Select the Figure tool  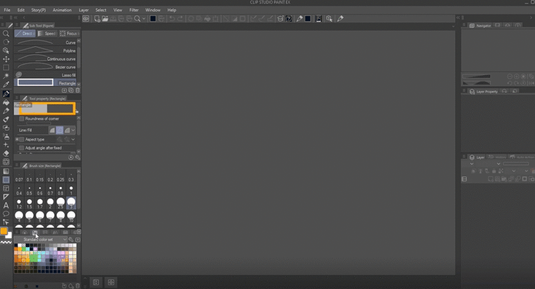[6, 180]
